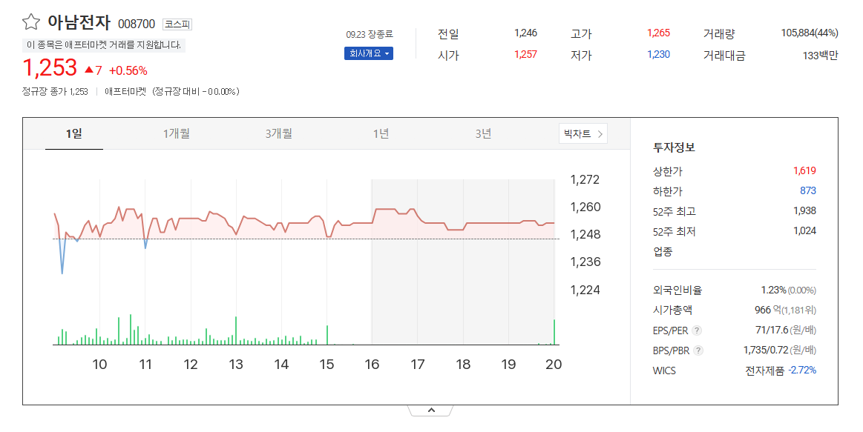Click the stock name 아남전자
863x432 pixels.
[x=79, y=22]
